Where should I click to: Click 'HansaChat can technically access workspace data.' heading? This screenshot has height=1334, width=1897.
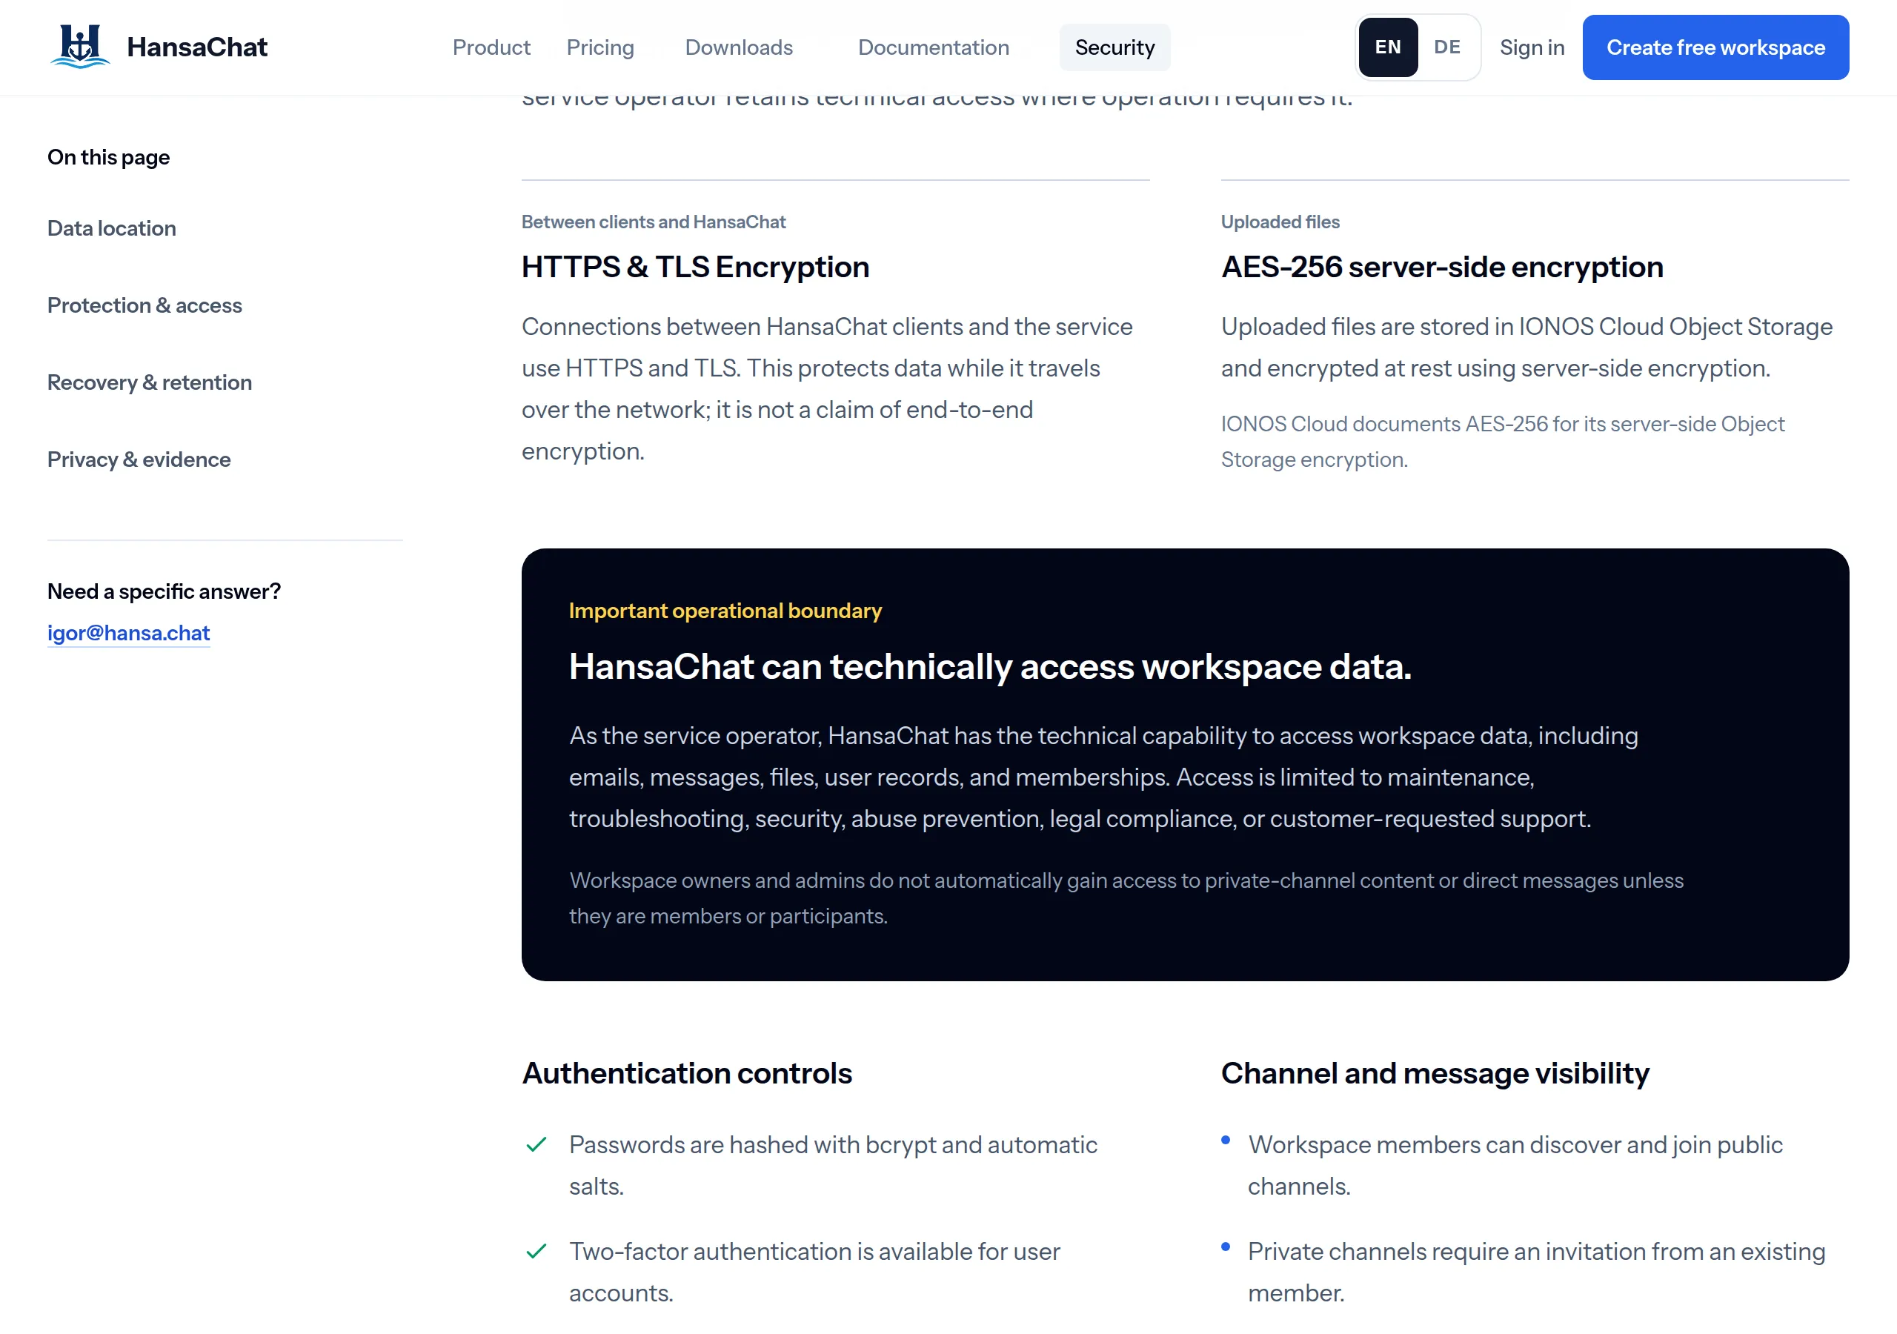990,666
